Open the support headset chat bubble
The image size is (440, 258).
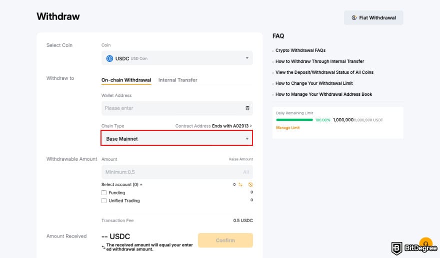pos(425,243)
